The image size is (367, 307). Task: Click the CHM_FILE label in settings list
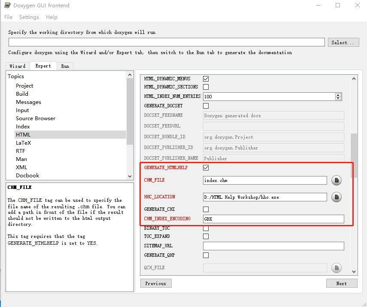point(154,180)
